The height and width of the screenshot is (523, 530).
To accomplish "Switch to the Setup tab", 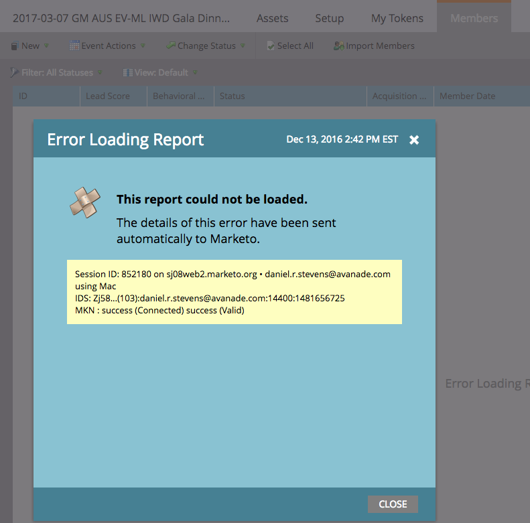I will [x=330, y=18].
